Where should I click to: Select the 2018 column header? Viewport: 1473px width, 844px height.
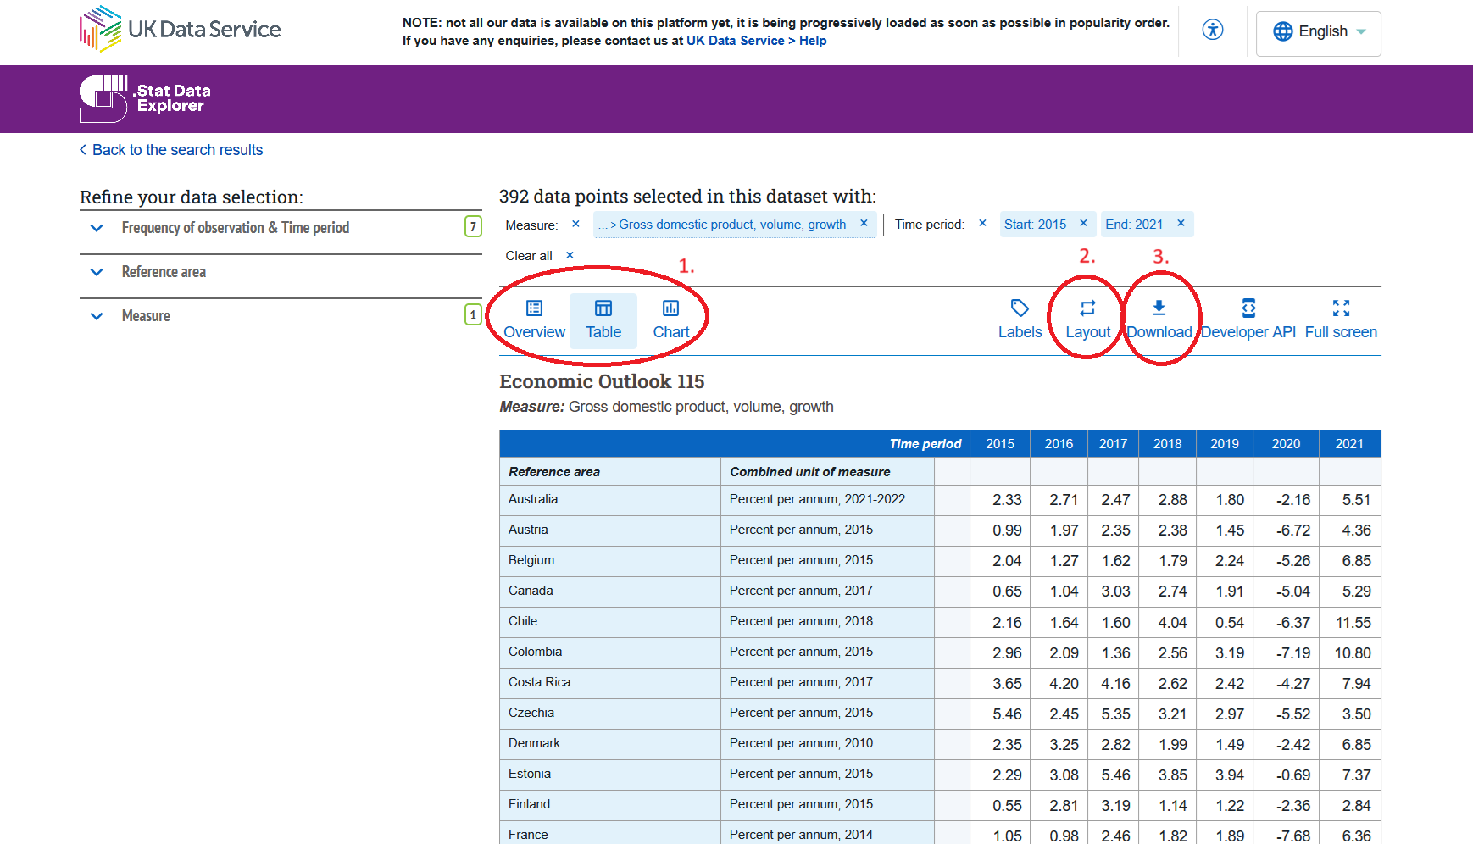(x=1168, y=444)
